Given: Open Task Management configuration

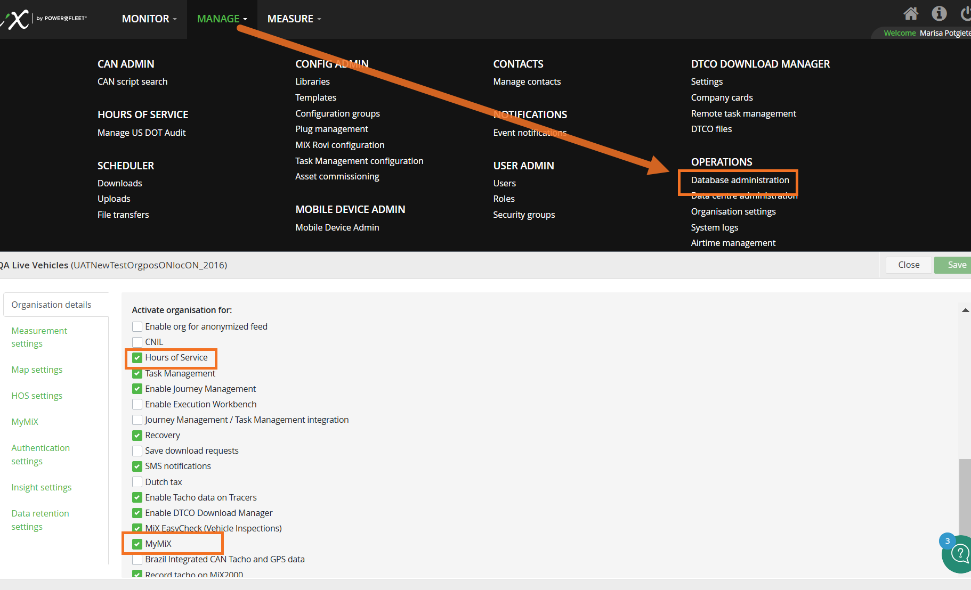Looking at the screenshot, I should 359,161.
